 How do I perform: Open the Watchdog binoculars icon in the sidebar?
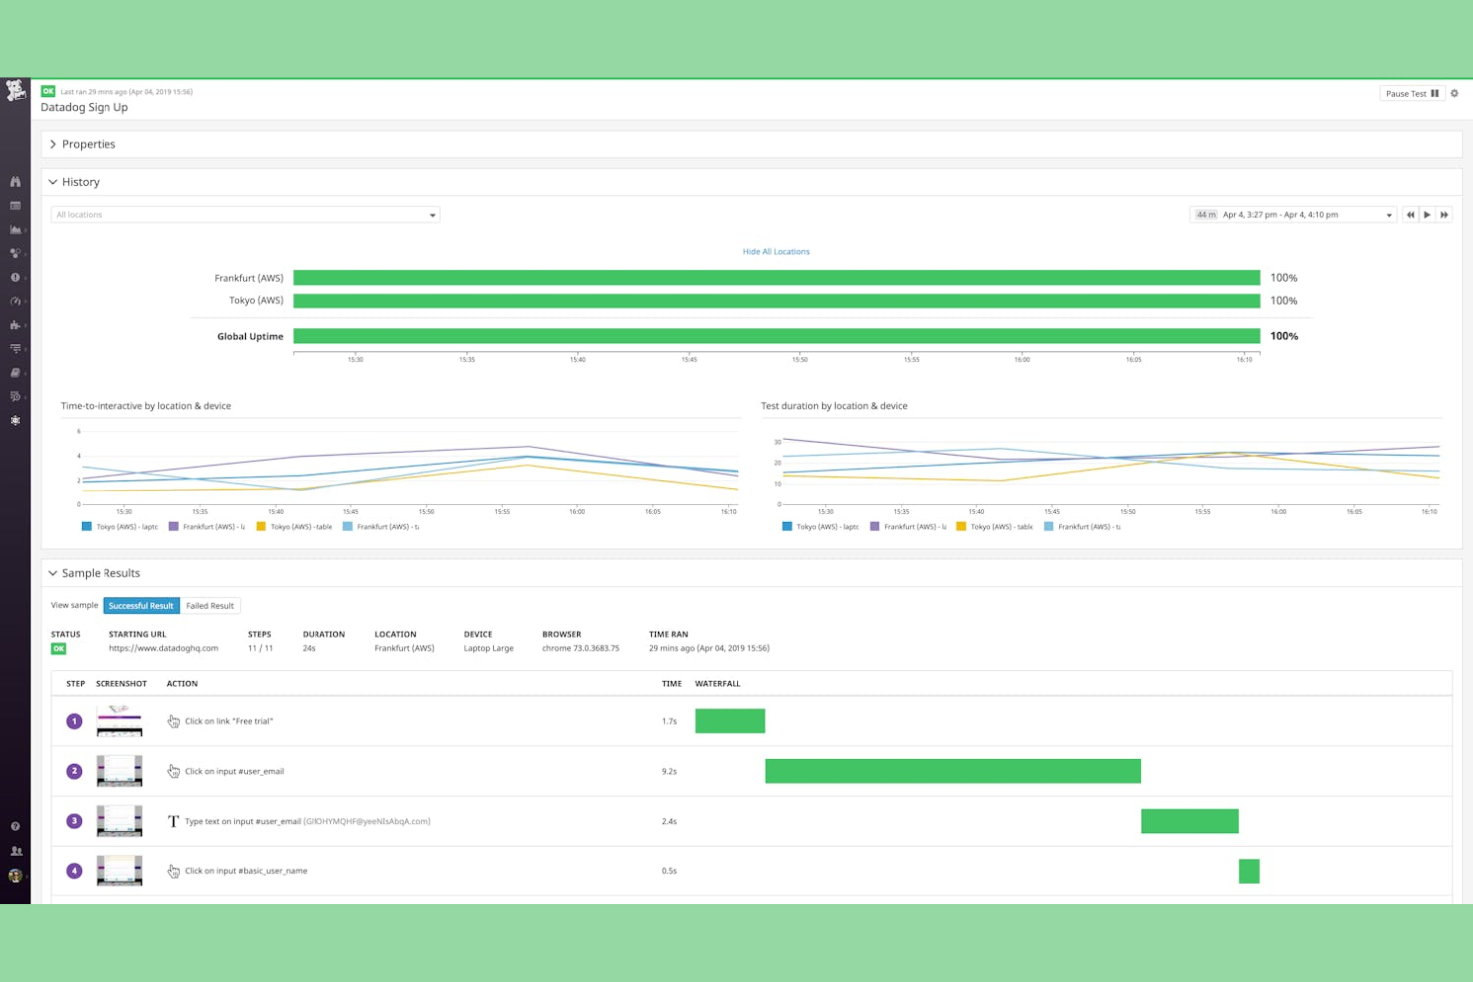[x=15, y=182]
